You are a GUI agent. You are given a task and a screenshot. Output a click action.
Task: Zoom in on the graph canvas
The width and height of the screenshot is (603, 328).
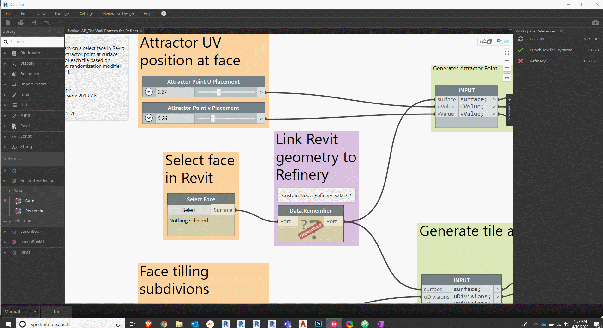(507, 60)
